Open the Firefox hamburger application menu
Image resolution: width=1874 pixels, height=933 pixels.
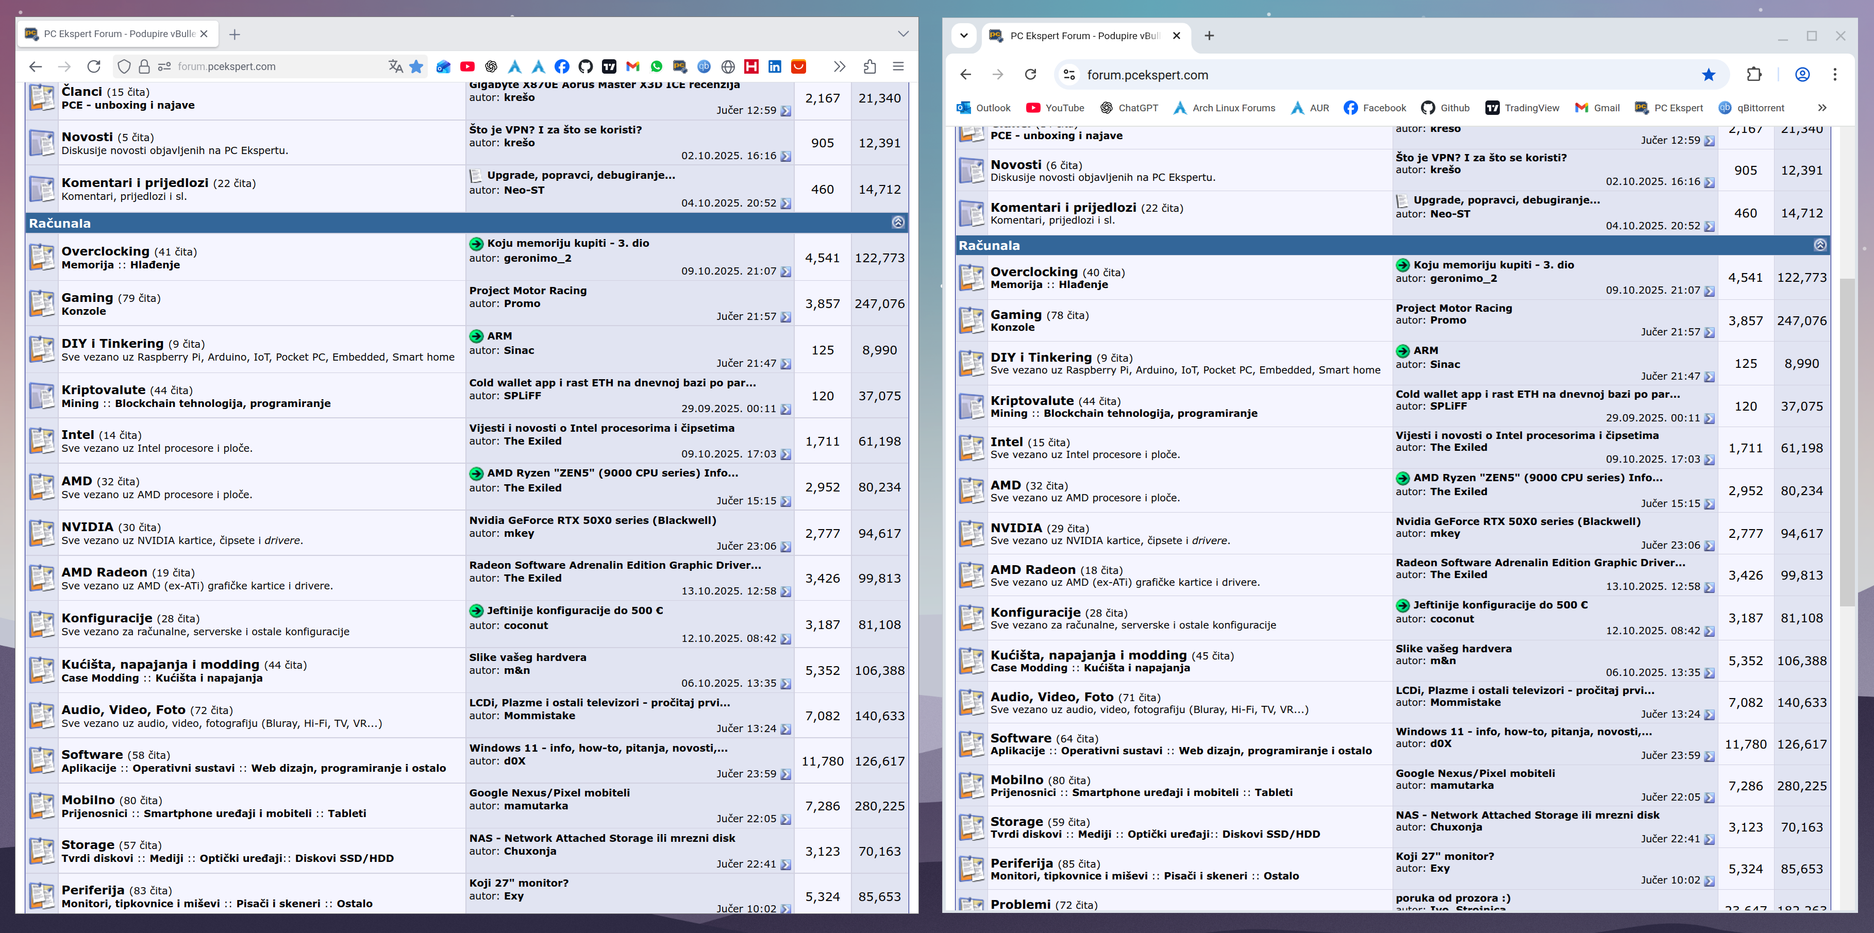(x=898, y=66)
